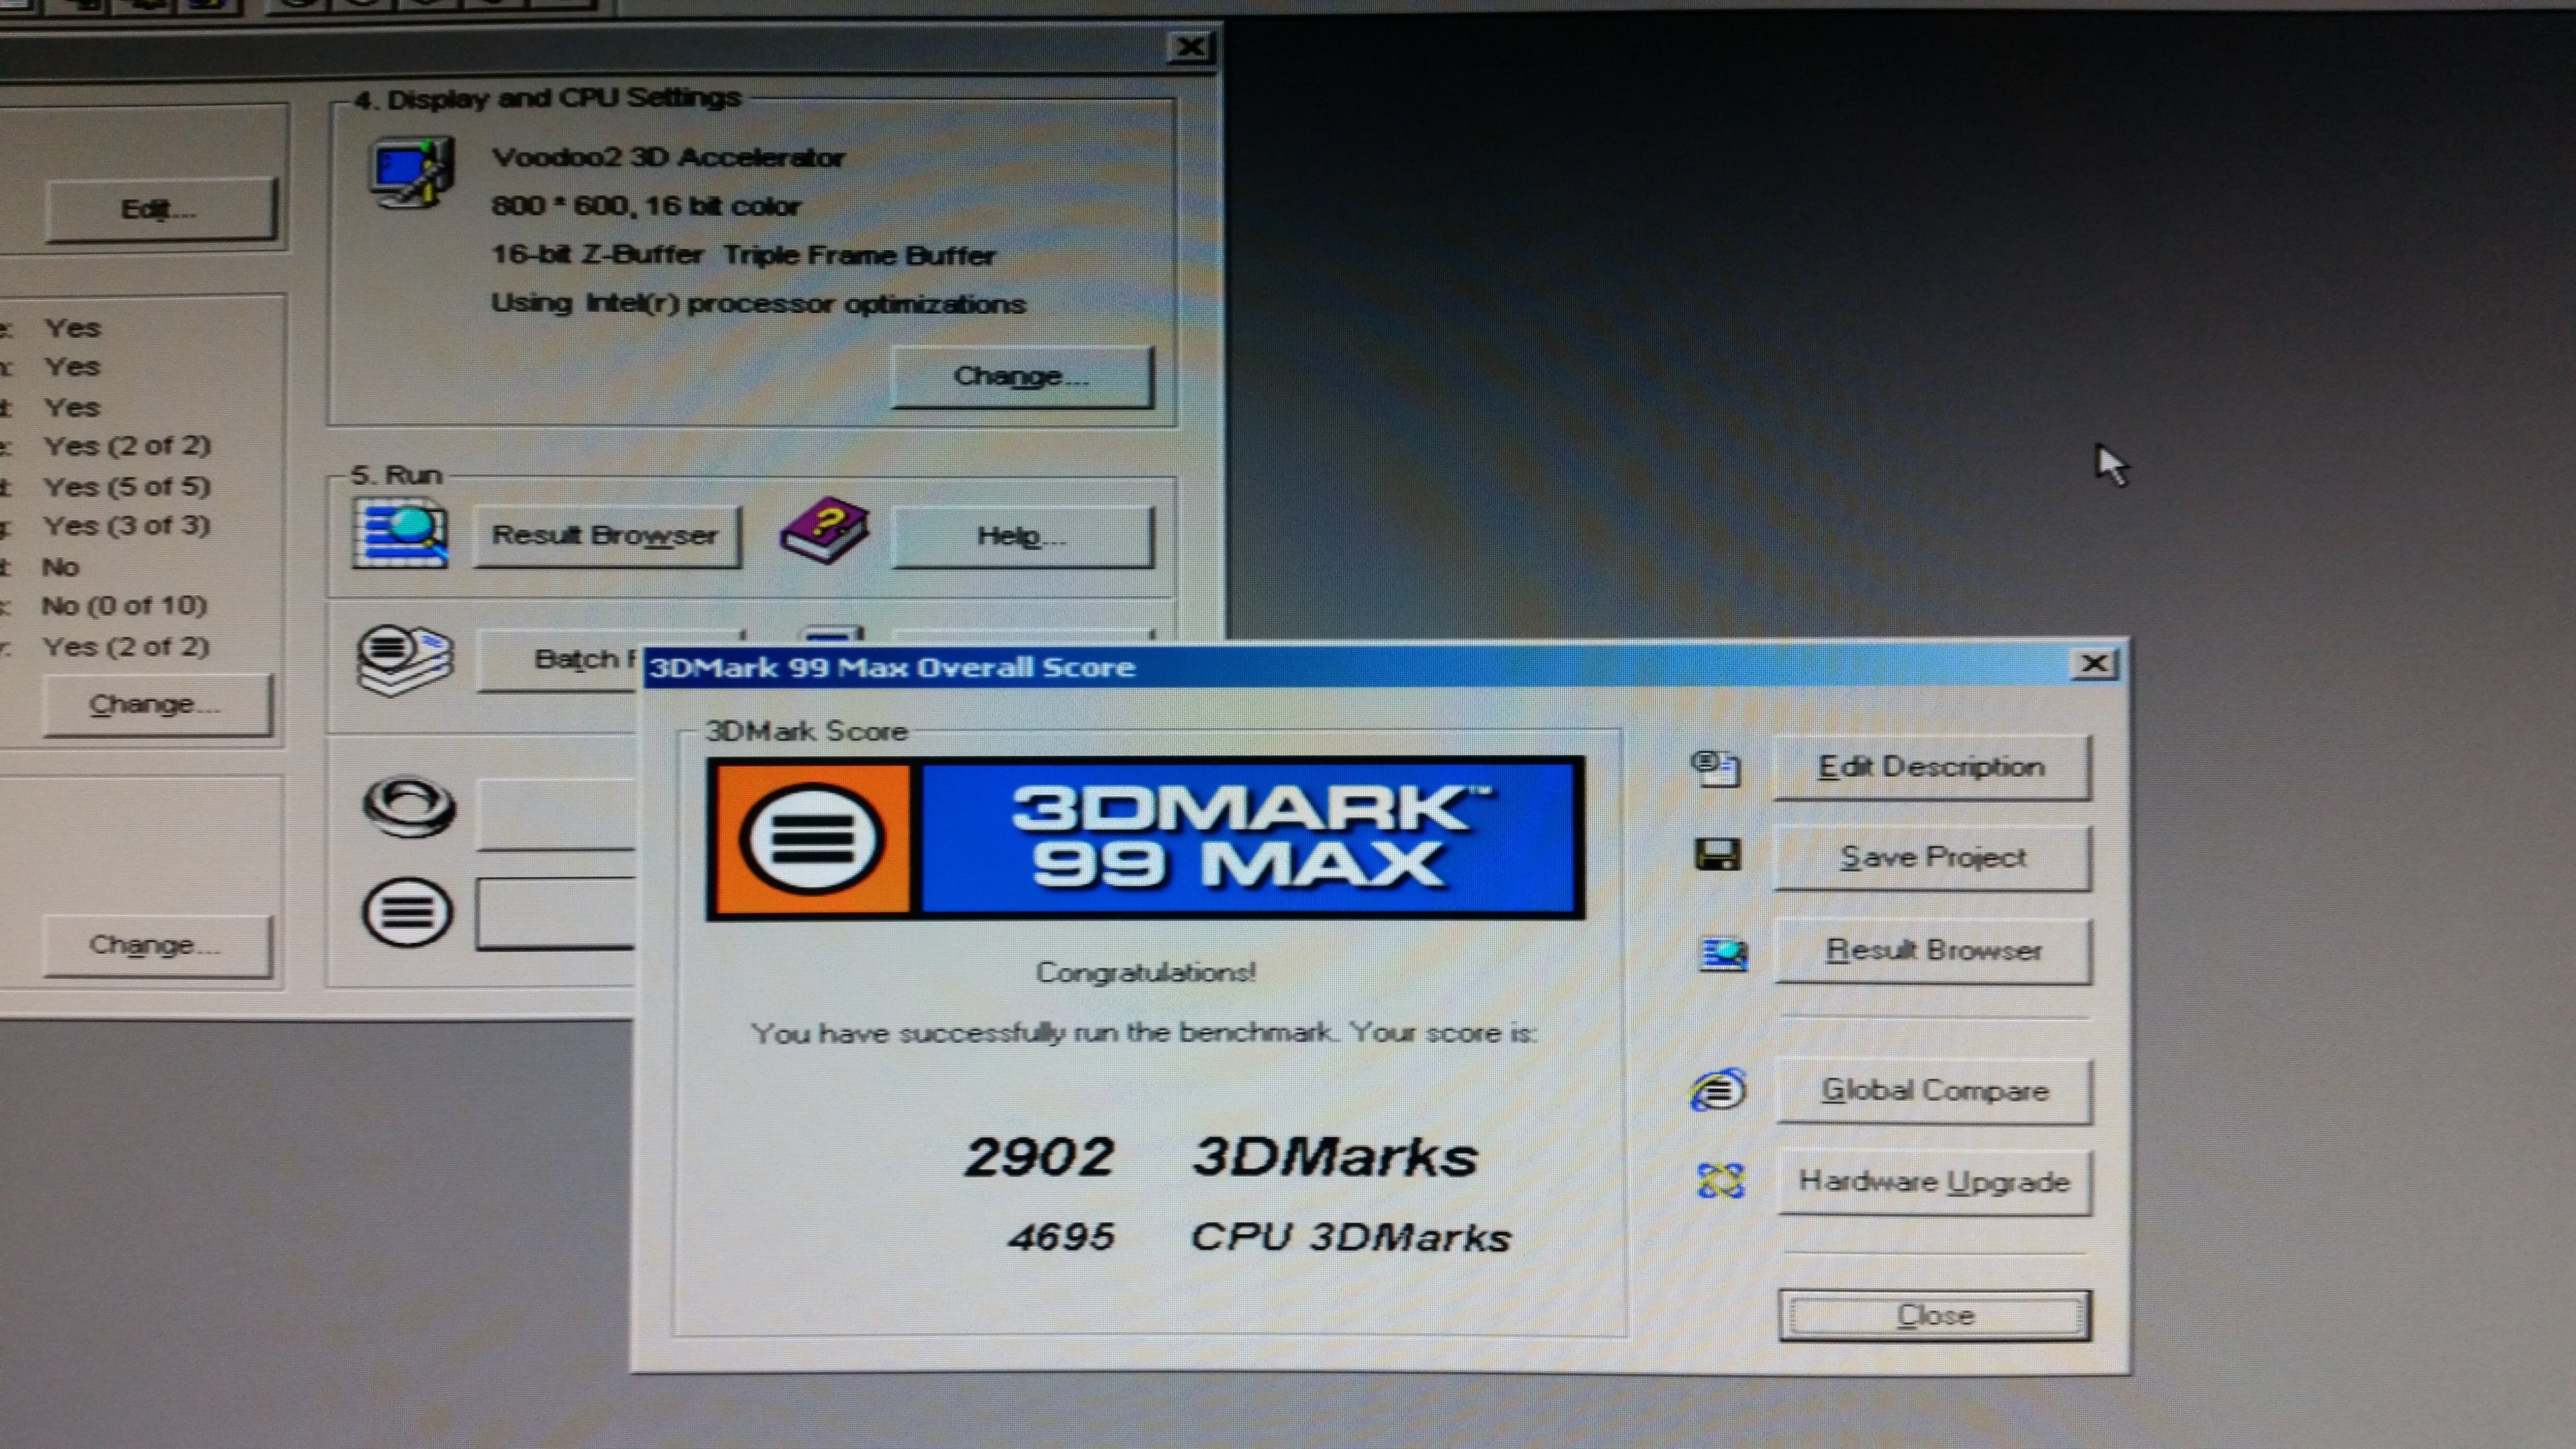
Task: Click Change in Display and CPU Settings
Action: click(1021, 377)
